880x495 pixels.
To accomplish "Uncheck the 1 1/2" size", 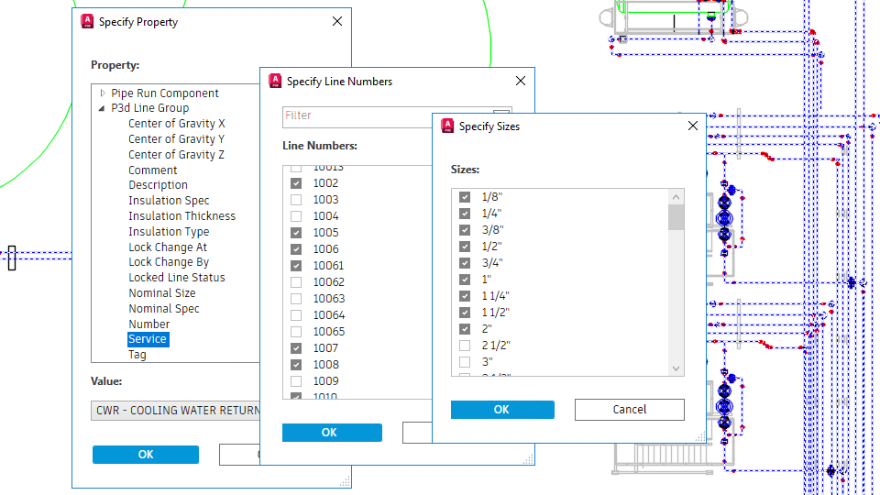I will 464,313.
